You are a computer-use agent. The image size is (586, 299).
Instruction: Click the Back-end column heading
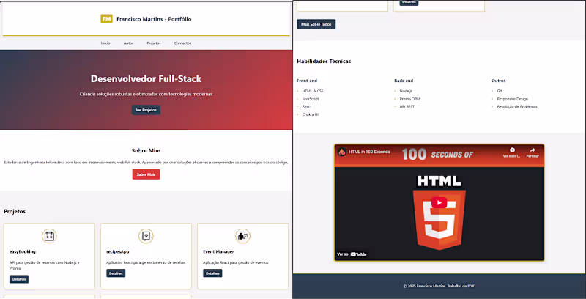(404, 81)
